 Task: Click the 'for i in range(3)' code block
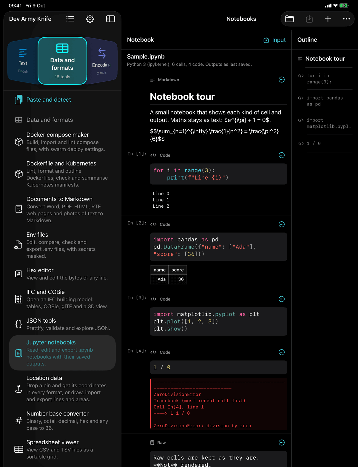[218, 174]
